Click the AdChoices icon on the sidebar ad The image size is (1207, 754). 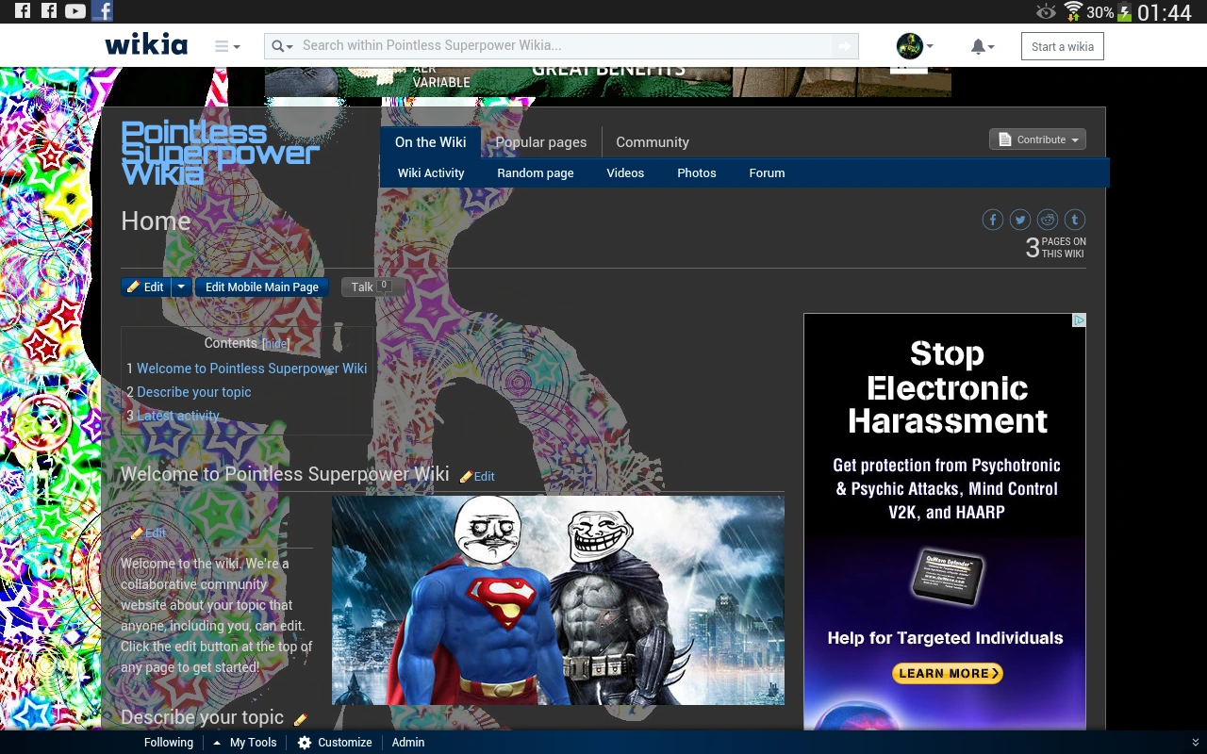coord(1079,320)
